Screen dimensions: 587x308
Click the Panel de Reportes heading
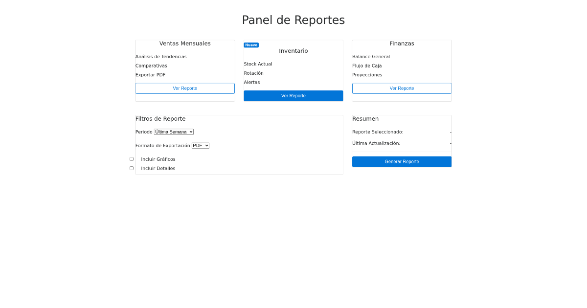point(293,20)
